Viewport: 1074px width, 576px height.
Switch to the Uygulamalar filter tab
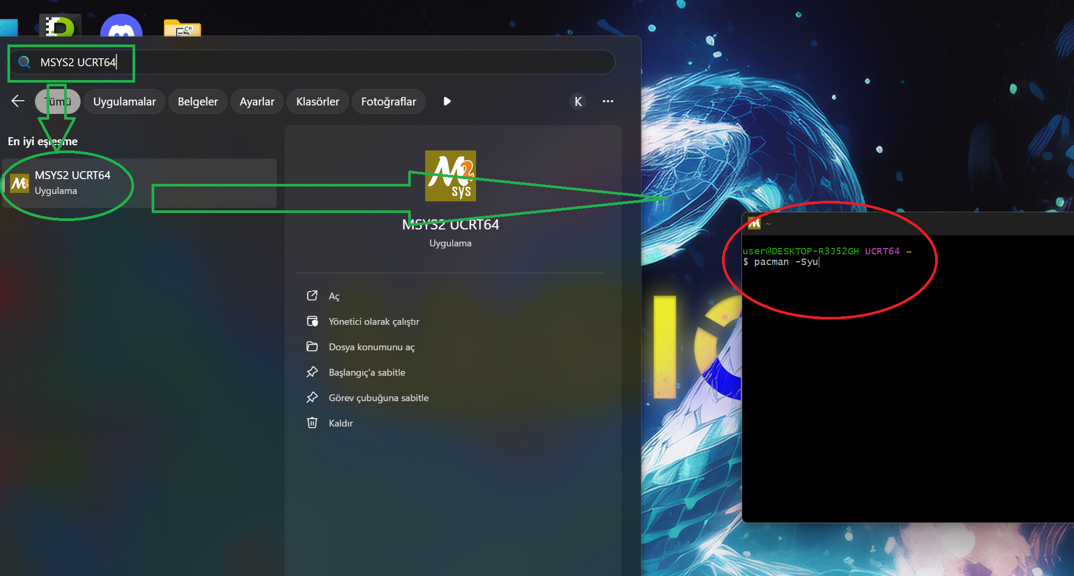tap(125, 101)
